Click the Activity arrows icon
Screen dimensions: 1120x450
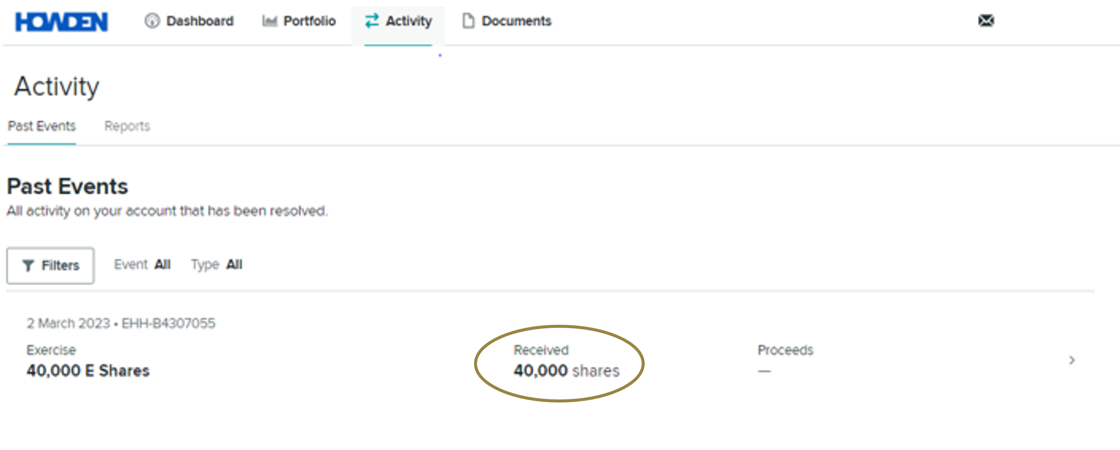pyautogui.click(x=372, y=21)
